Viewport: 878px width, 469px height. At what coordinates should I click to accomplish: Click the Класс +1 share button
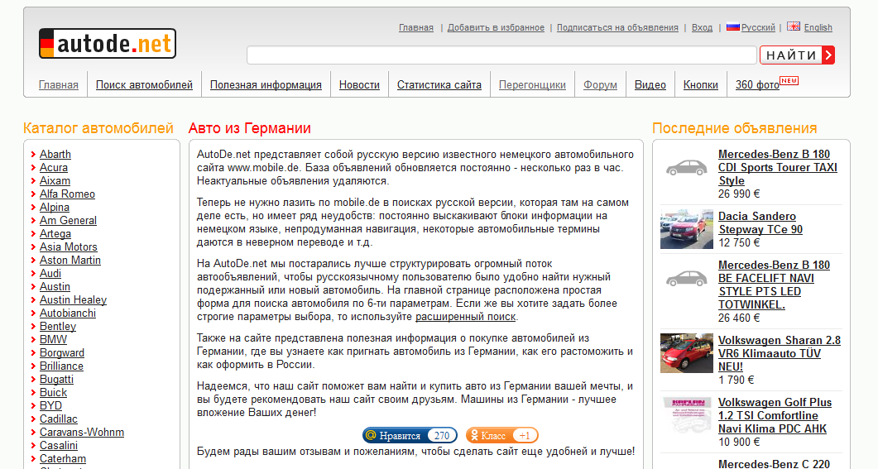pos(501,435)
